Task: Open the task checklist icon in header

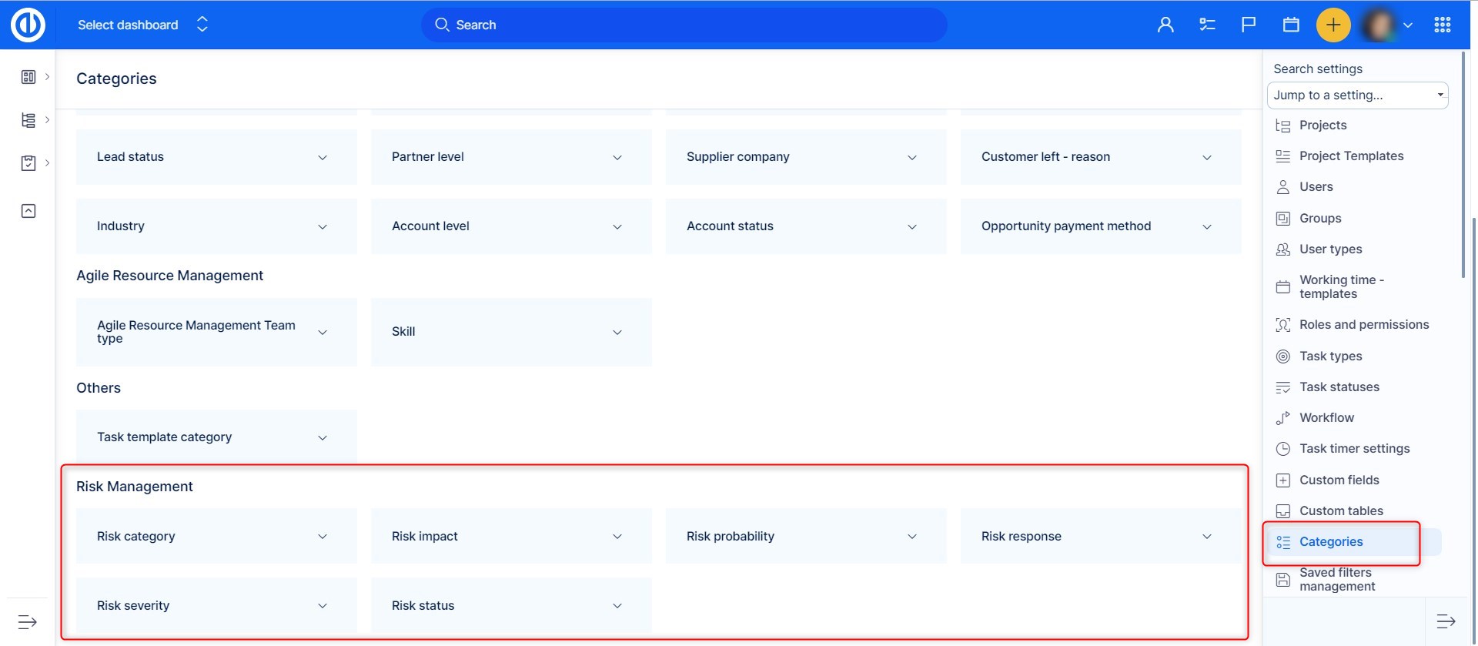Action: point(1207,25)
